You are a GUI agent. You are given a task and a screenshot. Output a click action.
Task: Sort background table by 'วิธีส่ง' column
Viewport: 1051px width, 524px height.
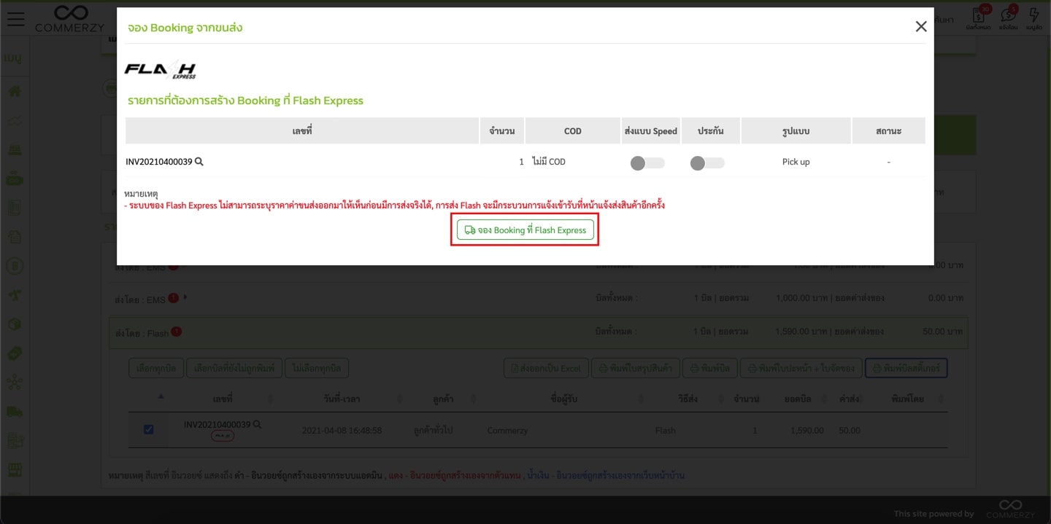click(x=690, y=399)
